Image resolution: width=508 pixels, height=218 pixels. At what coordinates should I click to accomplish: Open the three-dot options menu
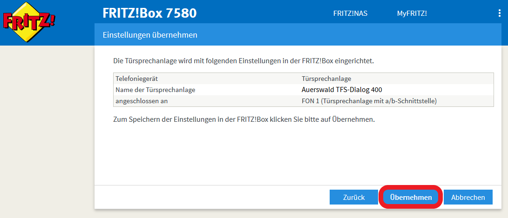point(499,13)
